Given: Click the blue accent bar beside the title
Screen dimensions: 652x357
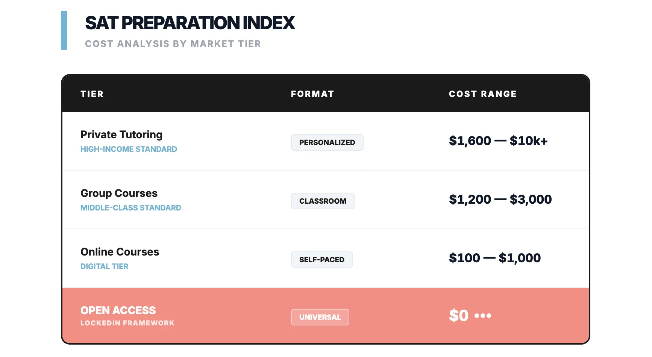Looking at the screenshot, I should [x=64, y=30].
